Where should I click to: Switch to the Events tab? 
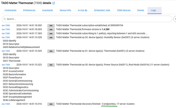141,10
